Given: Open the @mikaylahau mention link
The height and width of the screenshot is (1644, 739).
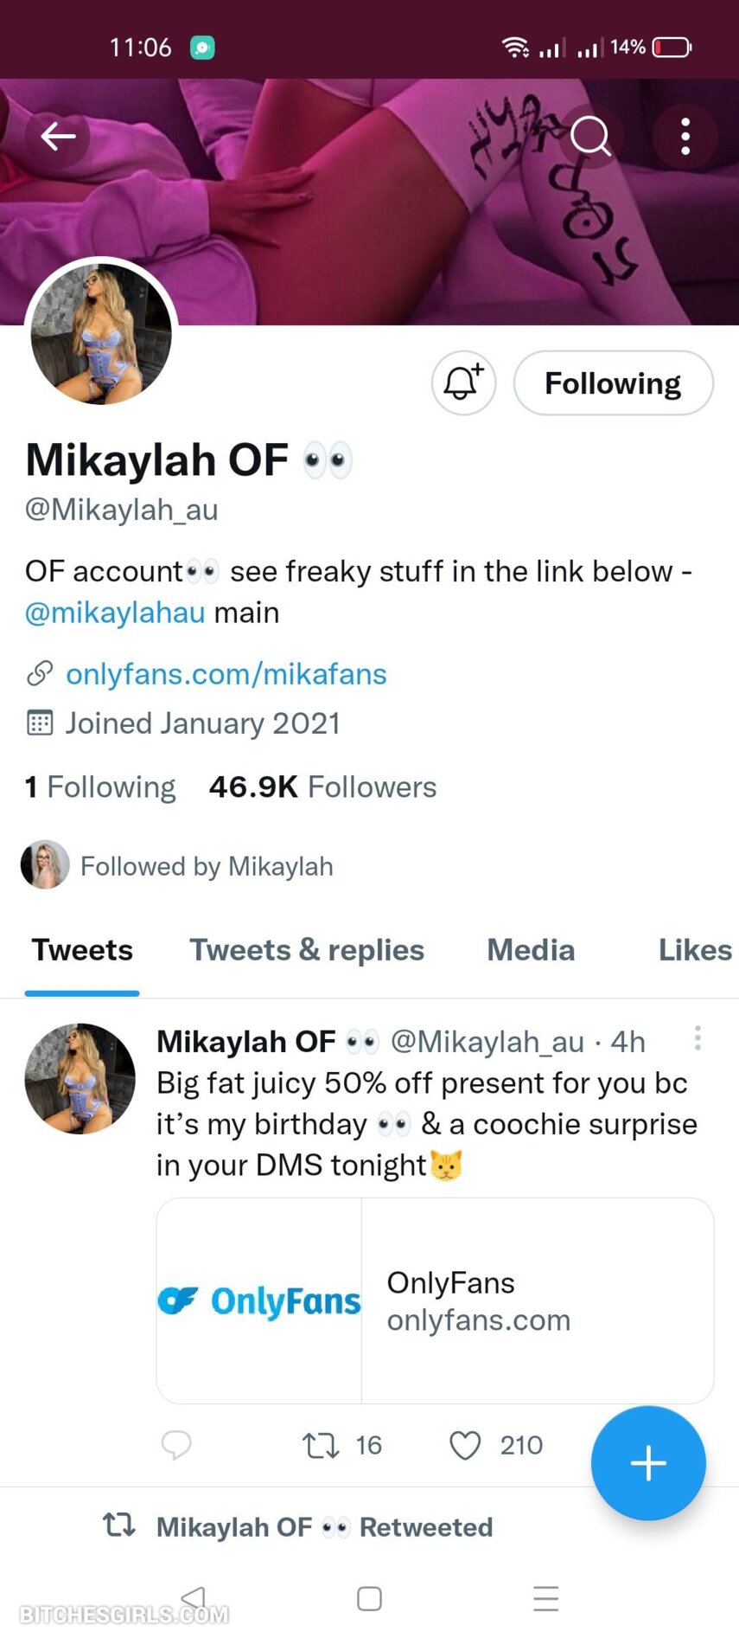Looking at the screenshot, I should tap(115, 613).
